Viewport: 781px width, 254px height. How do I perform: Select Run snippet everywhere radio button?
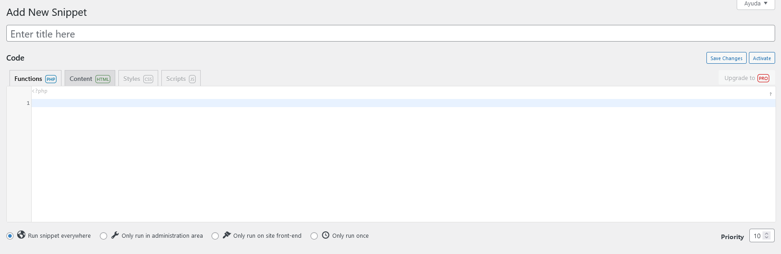pyautogui.click(x=10, y=236)
